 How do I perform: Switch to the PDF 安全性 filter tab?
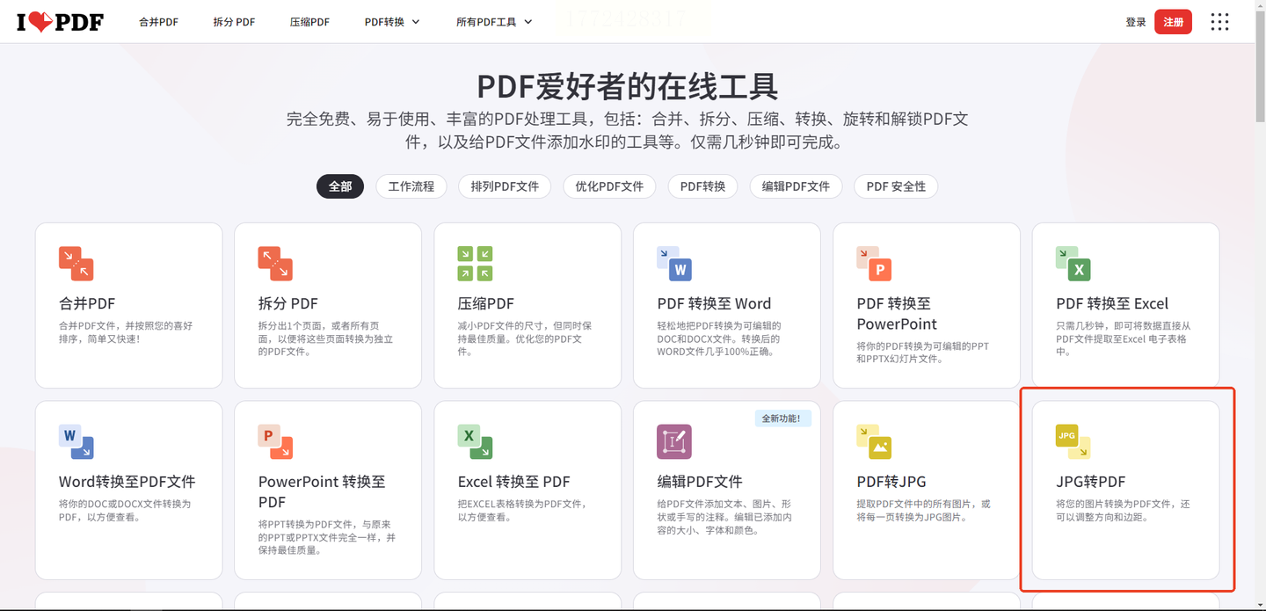click(x=896, y=186)
